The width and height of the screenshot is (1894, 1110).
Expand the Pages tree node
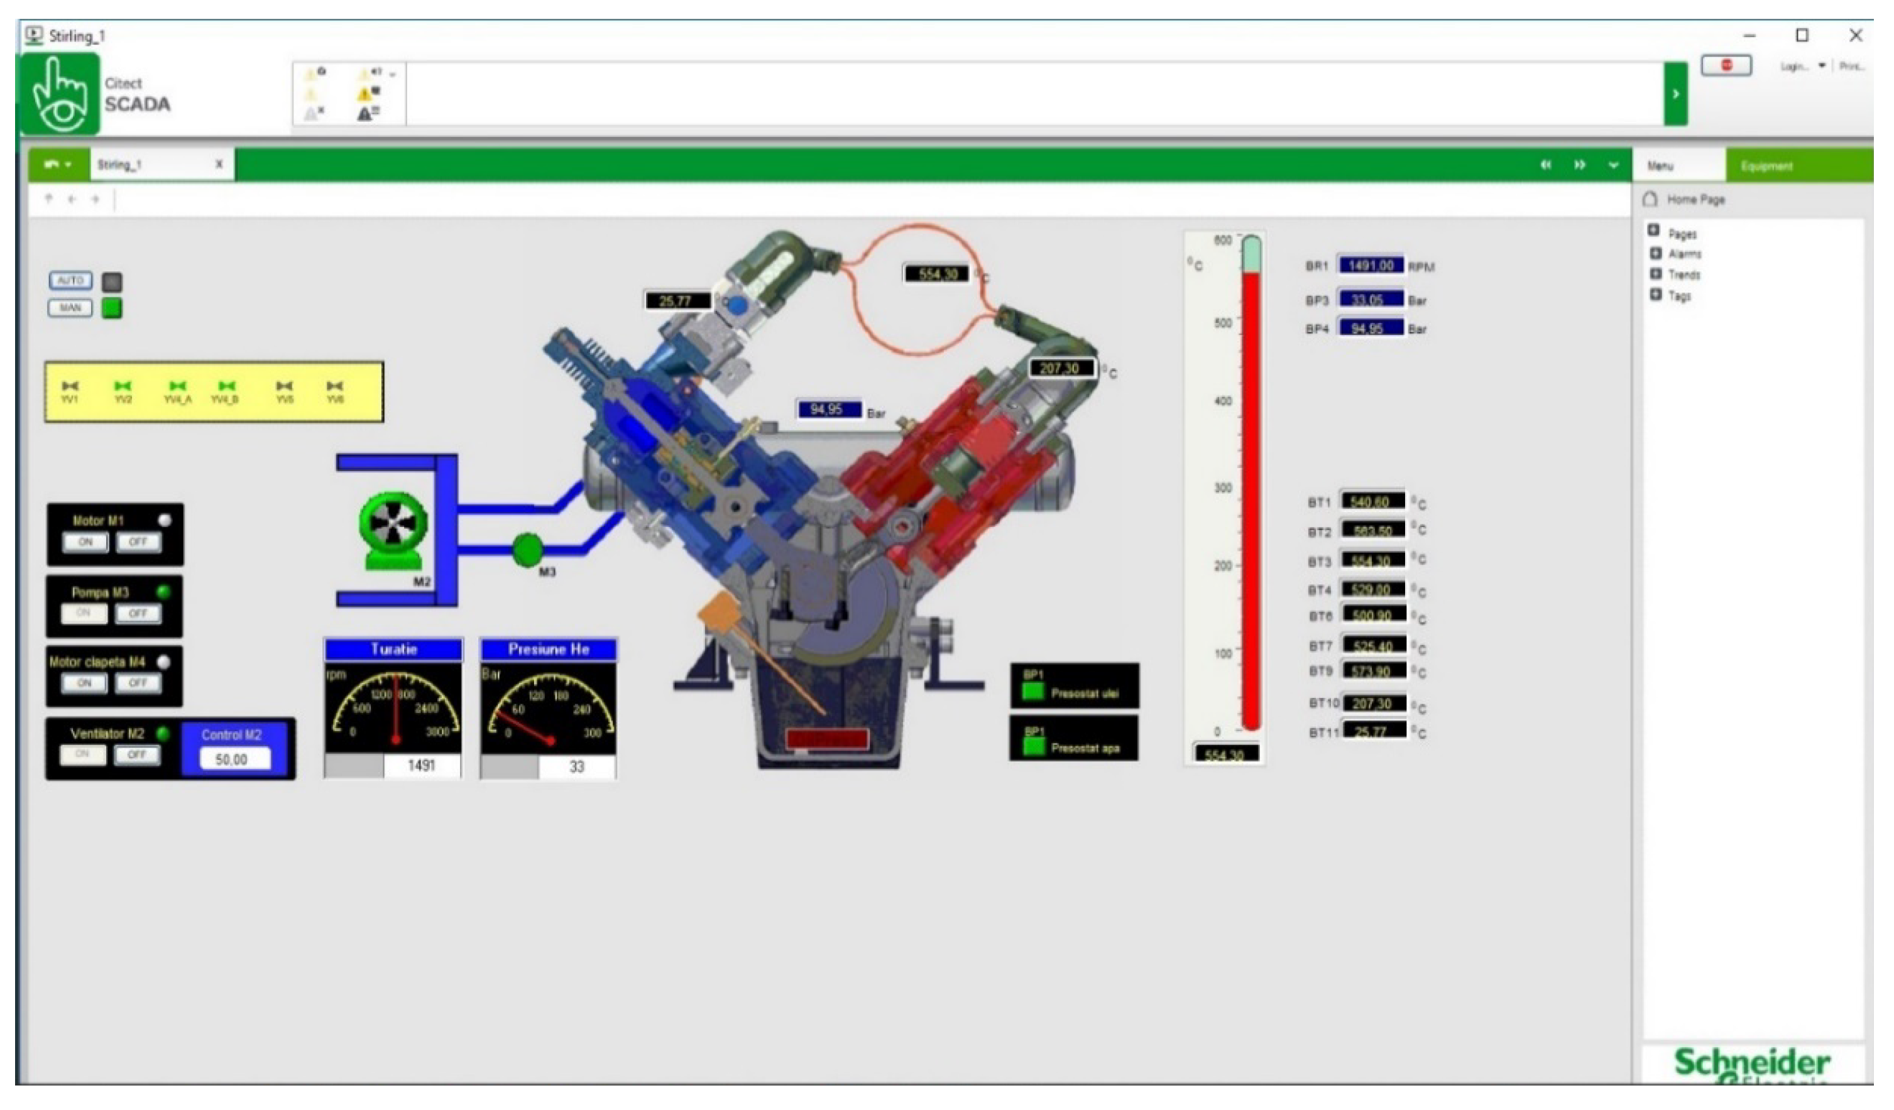pyautogui.click(x=1653, y=231)
